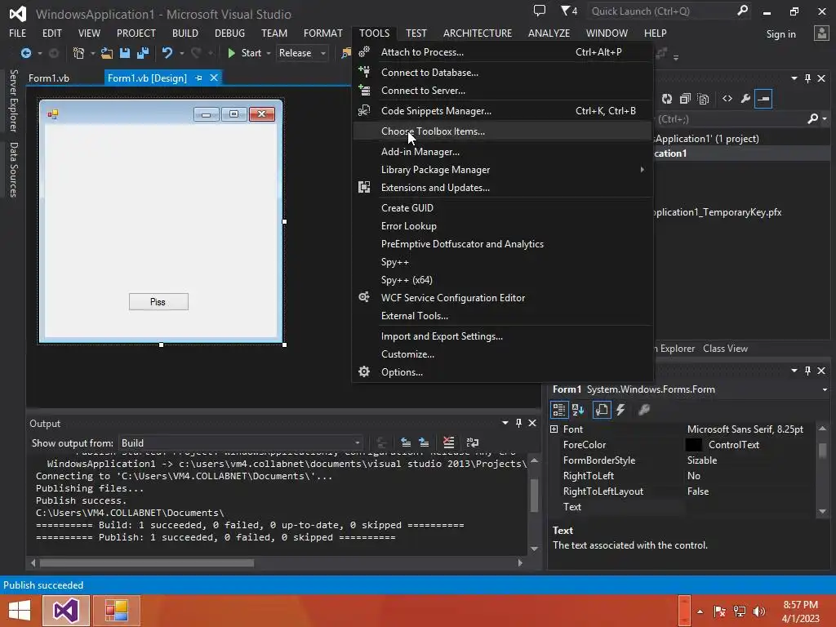836x627 pixels.
Task: Click the View Code icon in Solution Explorer
Action: pyautogui.click(x=727, y=99)
